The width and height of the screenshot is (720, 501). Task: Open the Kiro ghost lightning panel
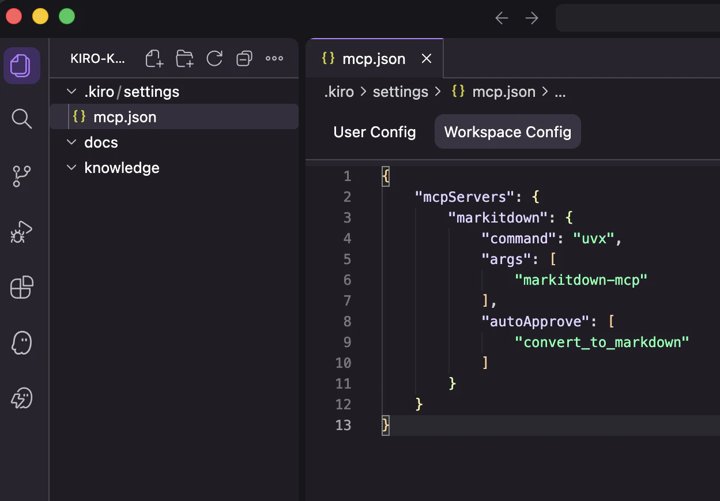click(x=22, y=398)
